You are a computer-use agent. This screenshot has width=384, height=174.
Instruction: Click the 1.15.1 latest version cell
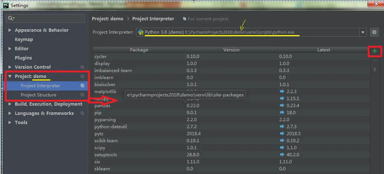tap(293, 99)
